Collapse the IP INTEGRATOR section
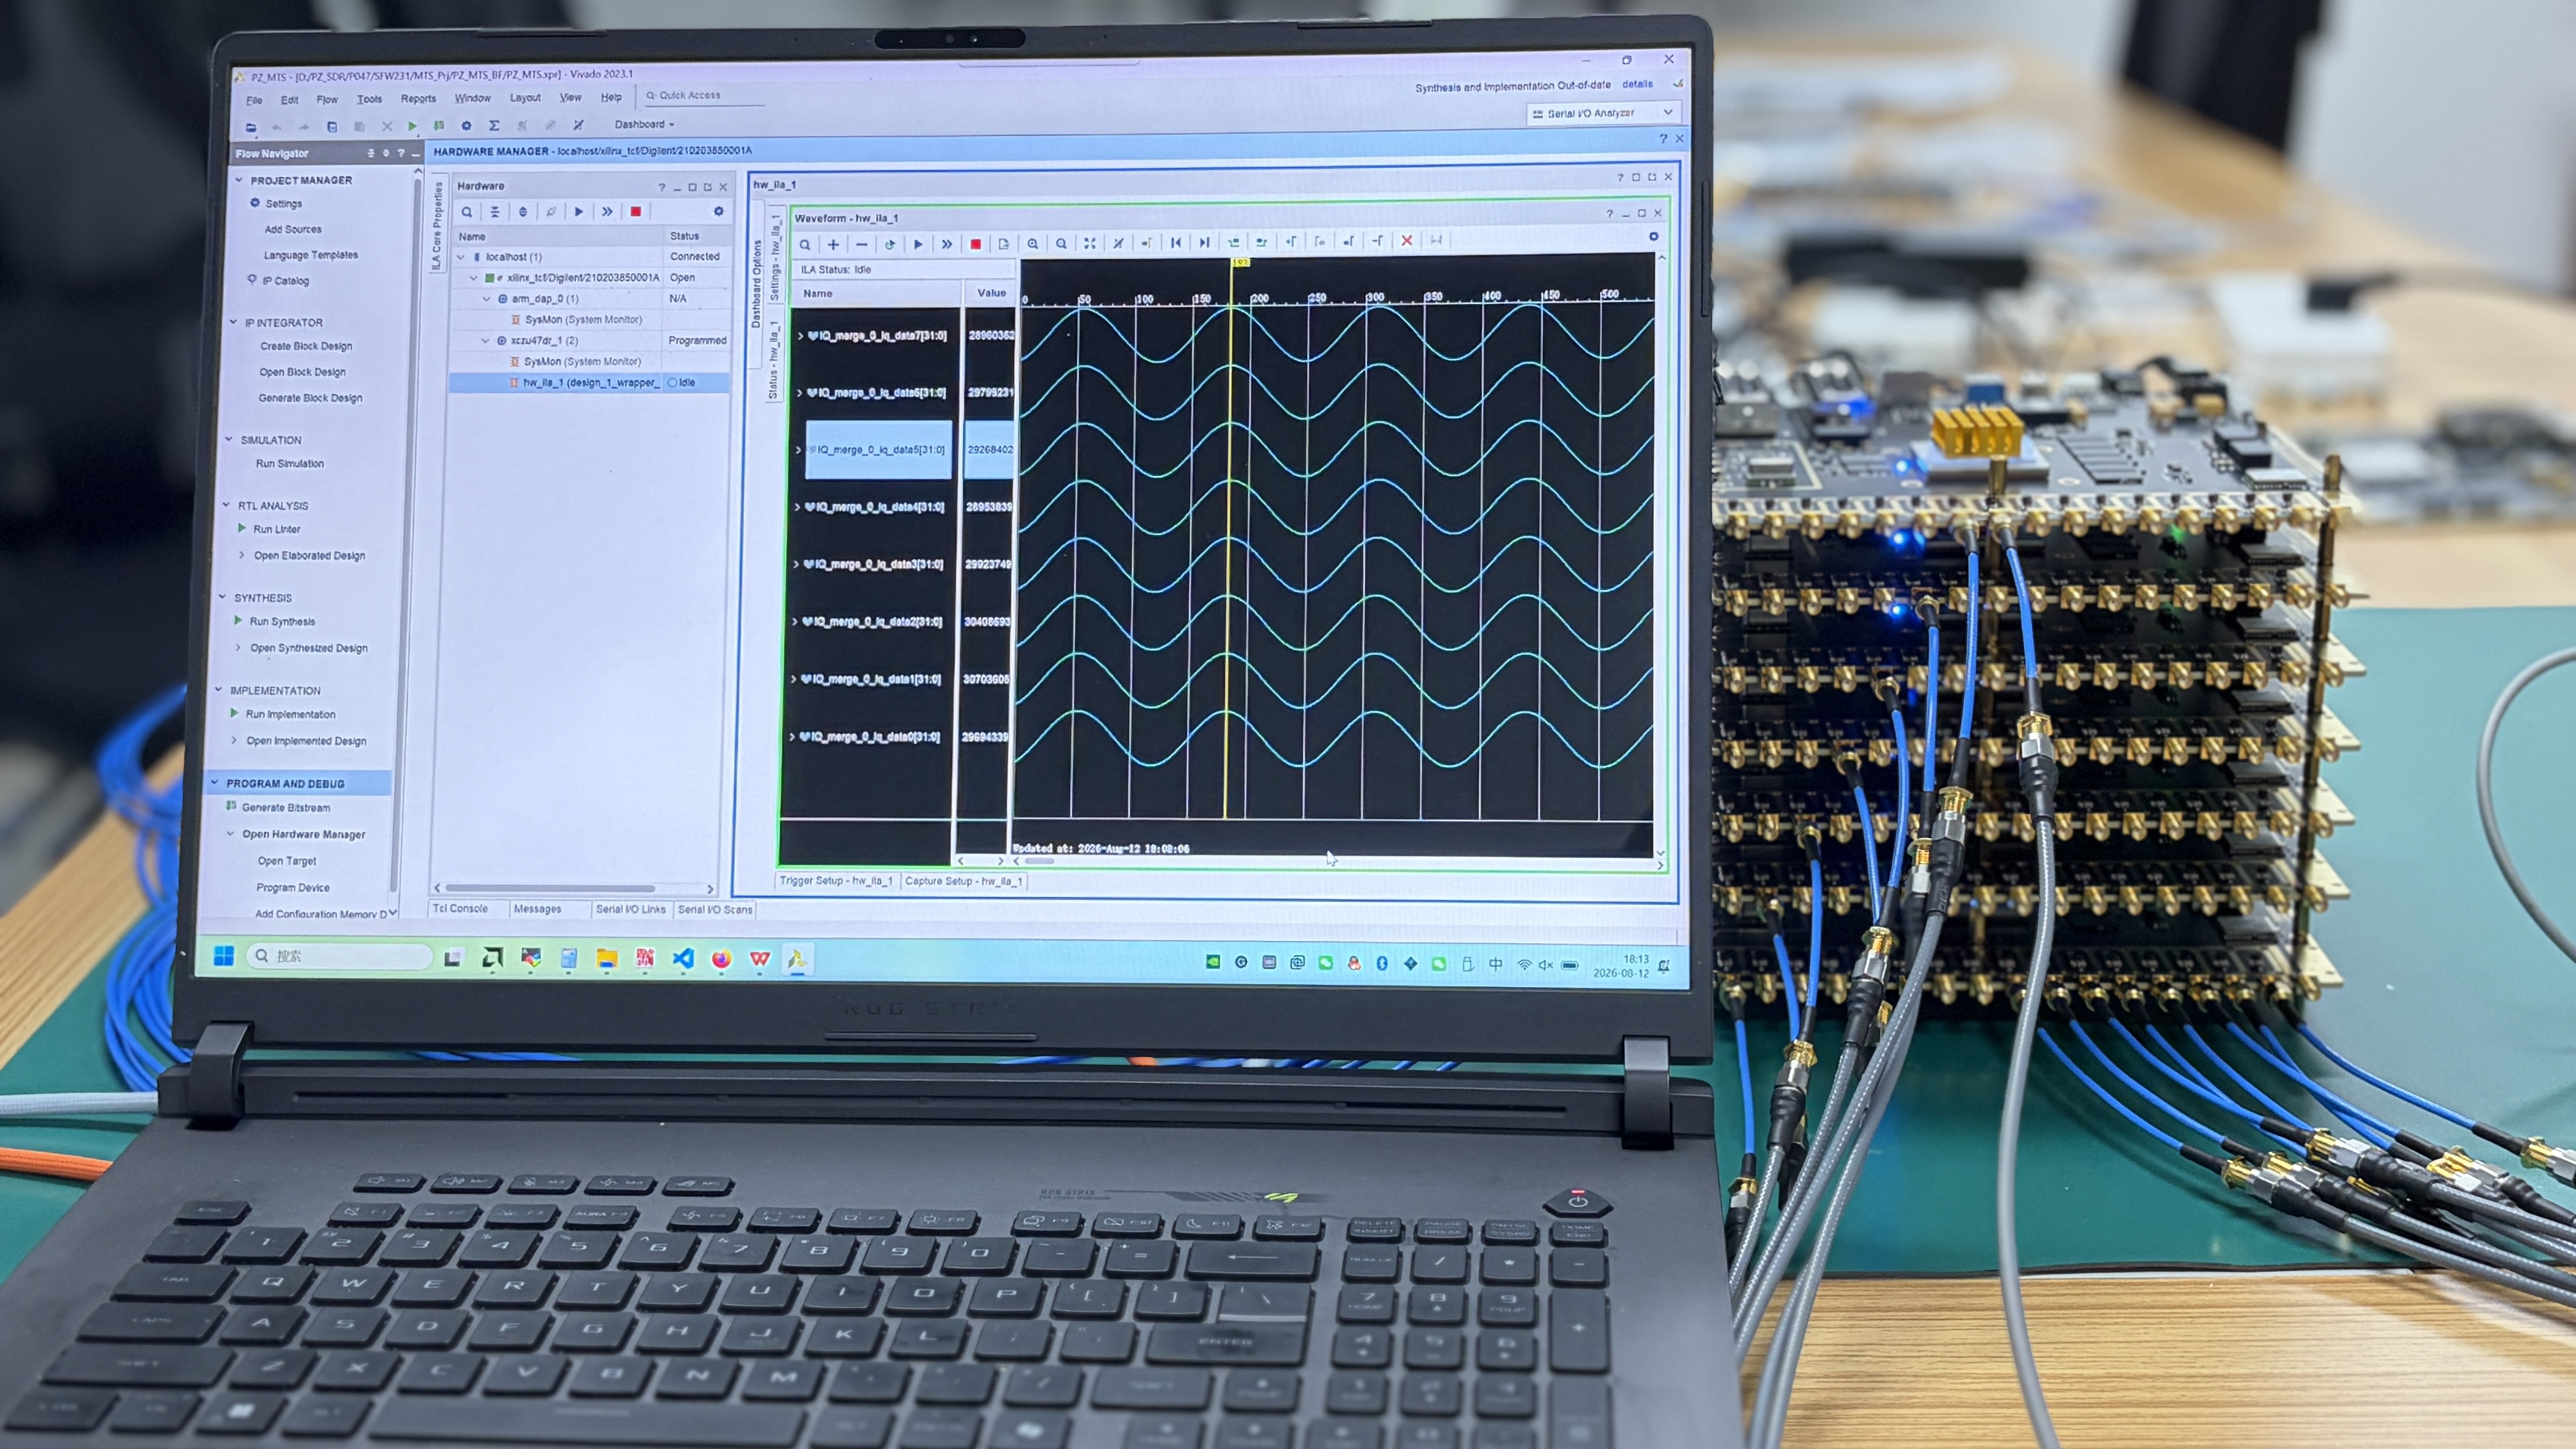This screenshot has width=2576, height=1449. [234, 322]
